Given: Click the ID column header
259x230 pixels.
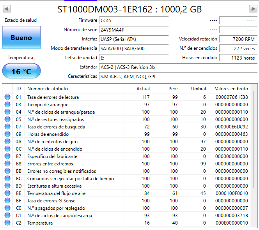Looking at the screenshot, I should tap(18, 89).
